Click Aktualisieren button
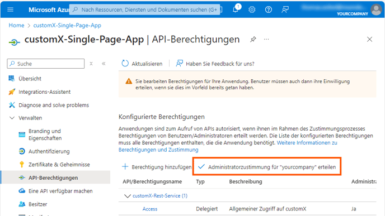This screenshot has height=216, width=385. tap(142, 64)
